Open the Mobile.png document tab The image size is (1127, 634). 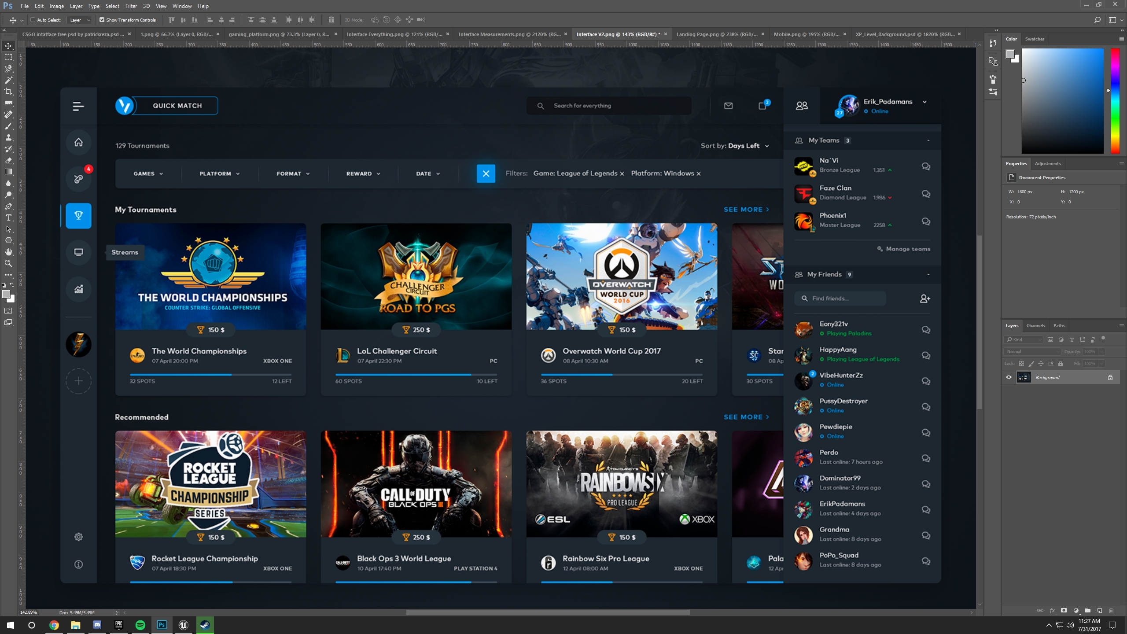(x=807, y=34)
